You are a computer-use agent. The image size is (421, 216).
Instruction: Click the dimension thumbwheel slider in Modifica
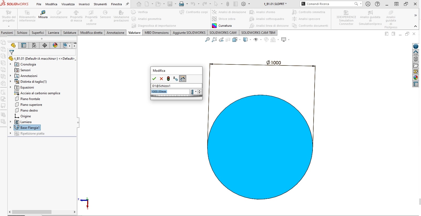[176, 96]
